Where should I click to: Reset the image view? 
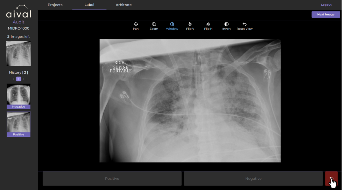[245, 26]
